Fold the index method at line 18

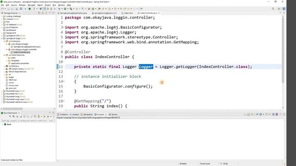pos(64,101)
